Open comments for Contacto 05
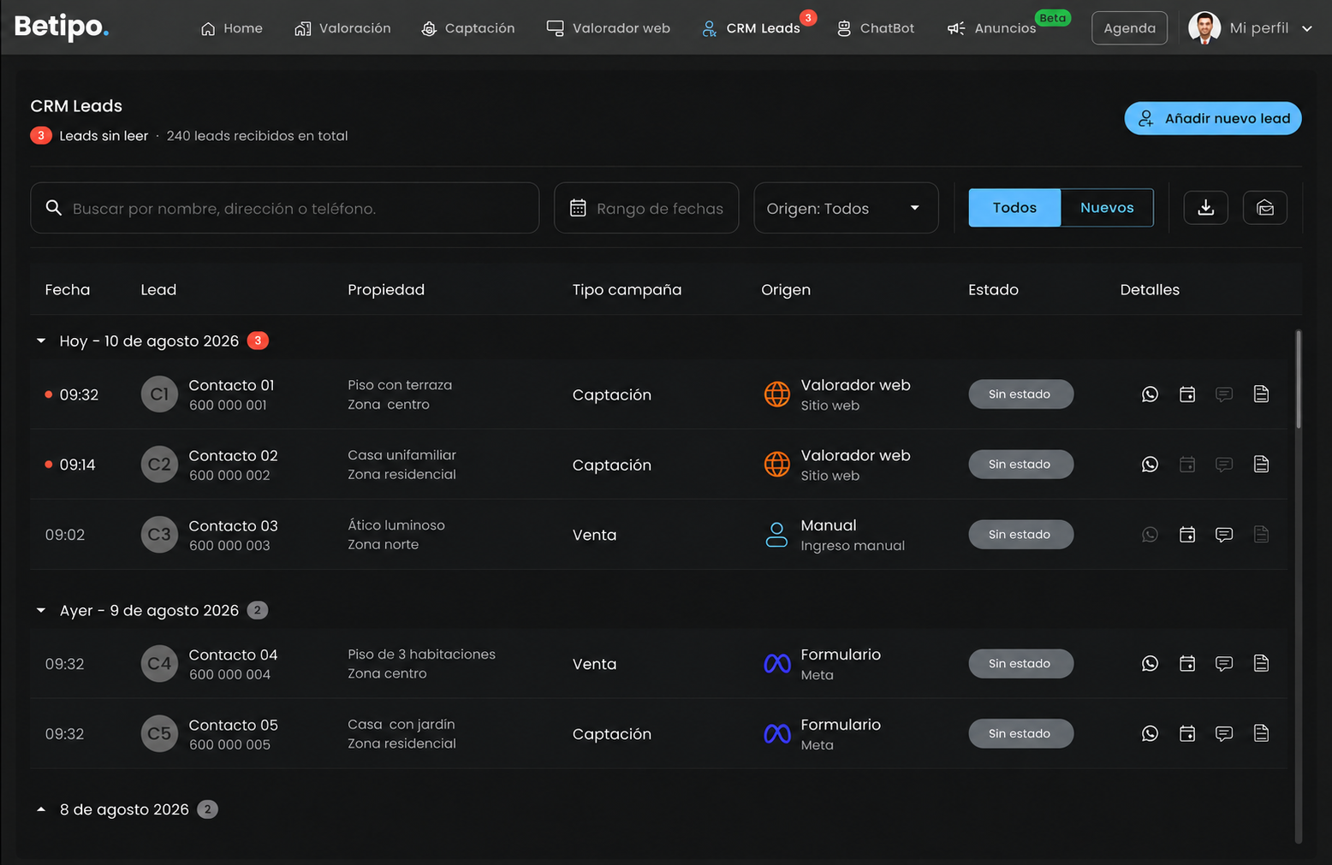 (1224, 734)
